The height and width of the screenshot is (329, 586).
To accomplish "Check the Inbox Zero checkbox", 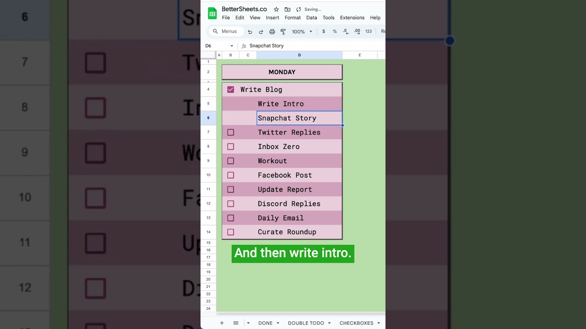I will 231,147.
